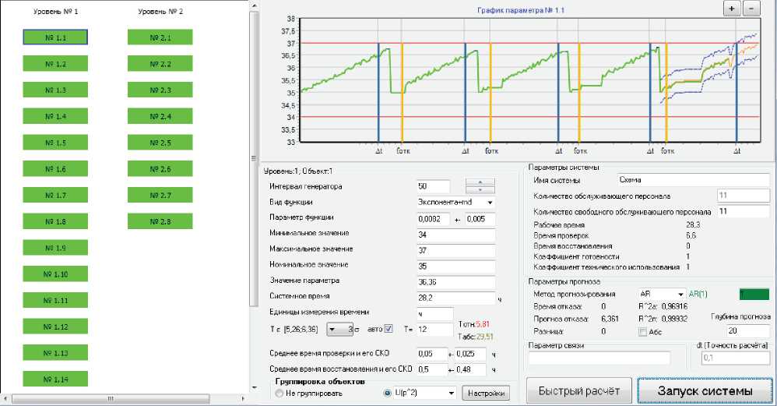The height and width of the screenshot is (406, 777).
Task: Click recovery time deviation field 0,48
Action: click(x=470, y=369)
